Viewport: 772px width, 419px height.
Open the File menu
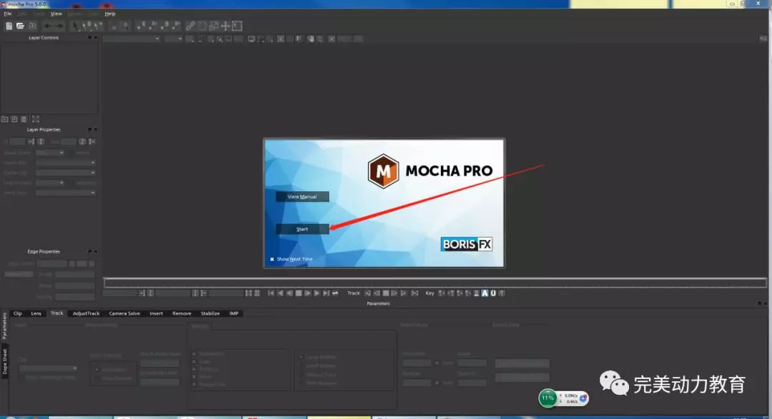point(7,14)
